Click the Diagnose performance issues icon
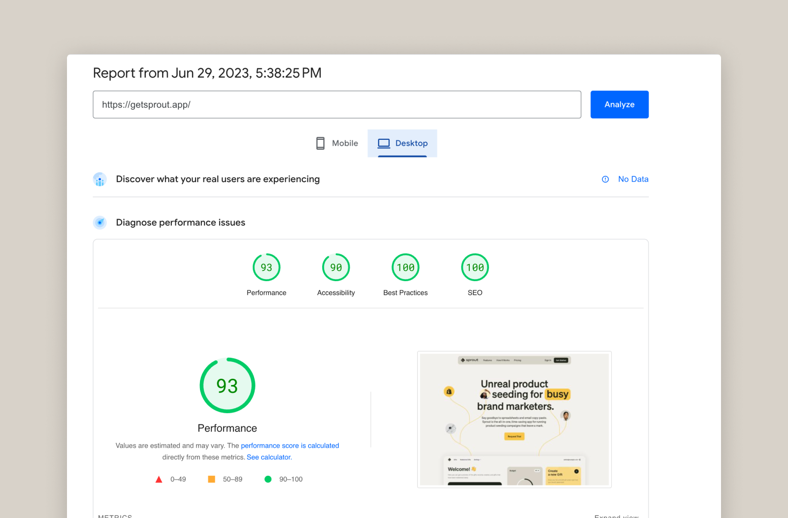The height and width of the screenshot is (518, 788). click(x=100, y=223)
